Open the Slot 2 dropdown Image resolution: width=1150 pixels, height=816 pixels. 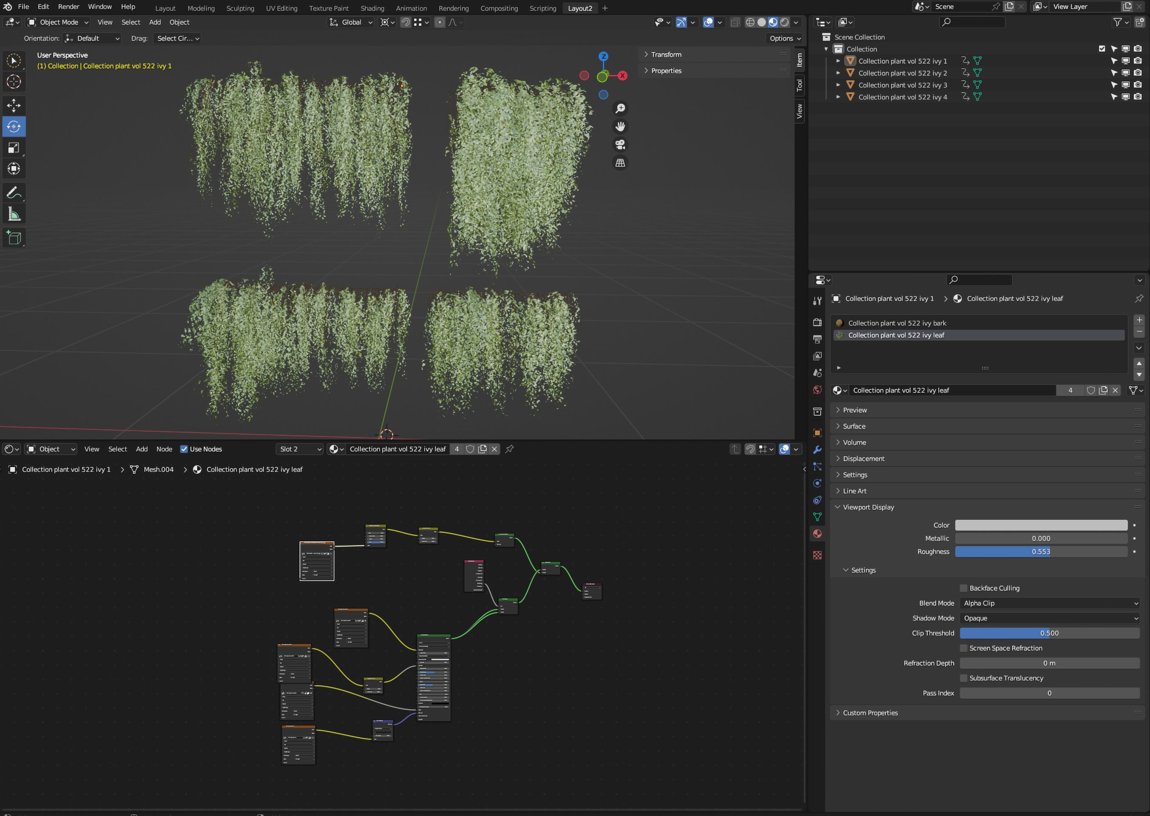point(300,449)
